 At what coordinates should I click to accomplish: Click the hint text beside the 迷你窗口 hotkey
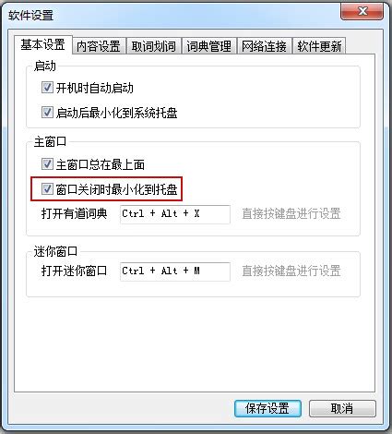tap(291, 271)
